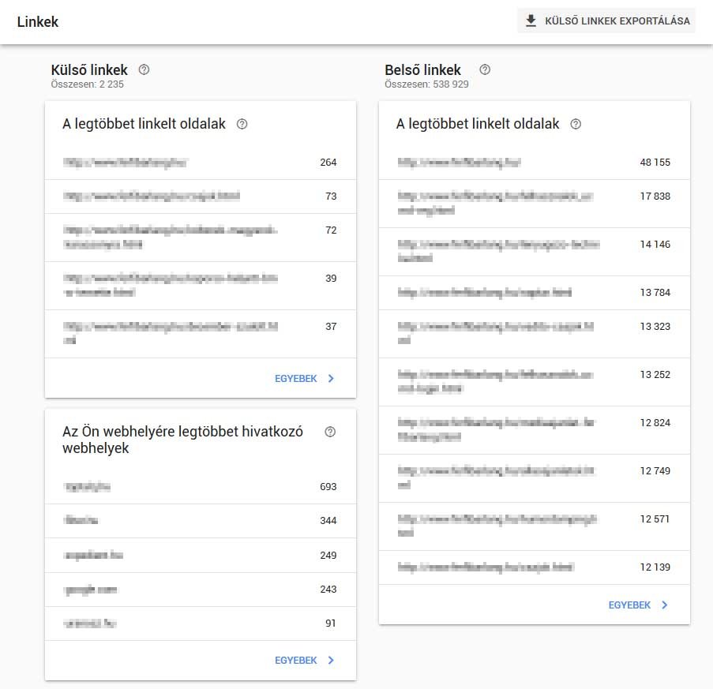
Task: Open help icon next to Külső linkek heading
Action: (x=144, y=69)
